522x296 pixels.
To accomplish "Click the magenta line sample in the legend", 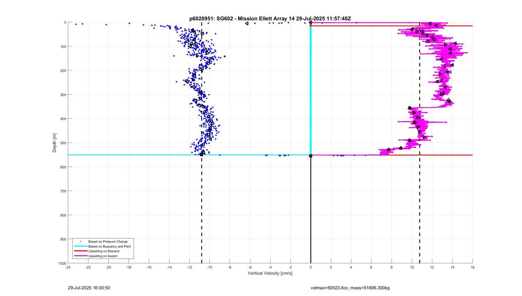I will (80, 256).
